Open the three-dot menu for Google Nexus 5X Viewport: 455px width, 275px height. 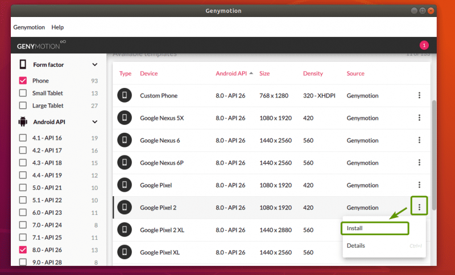click(x=419, y=118)
